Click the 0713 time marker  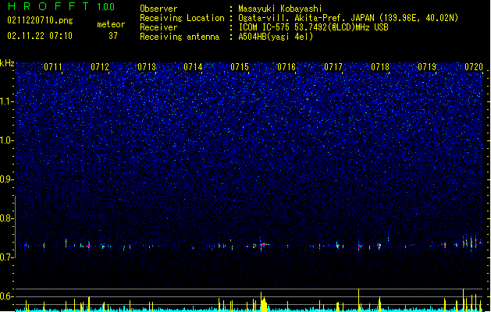tap(147, 67)
